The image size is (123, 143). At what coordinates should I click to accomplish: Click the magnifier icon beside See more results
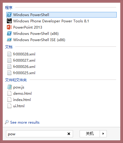click(x=7, y=122)
